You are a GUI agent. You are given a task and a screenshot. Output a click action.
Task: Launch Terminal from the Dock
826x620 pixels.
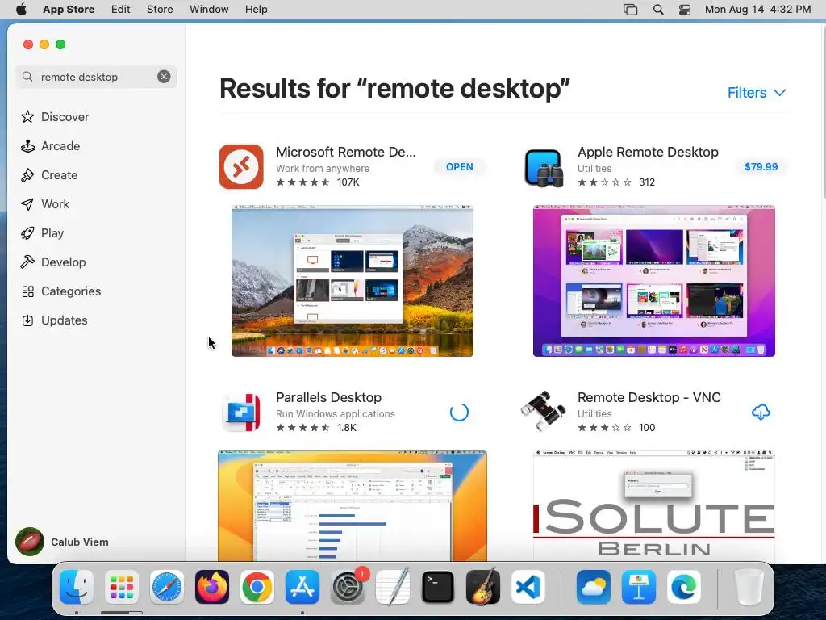point(438,587)
